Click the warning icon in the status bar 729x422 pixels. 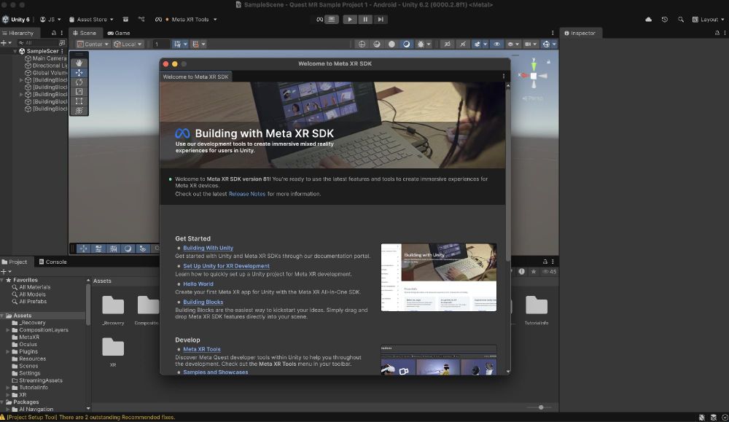3,418
